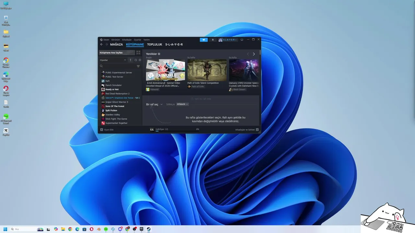The width and height of the screenshot is (415, 233).
Task: Open Palworld game link under news
Action: coord(152,89)
